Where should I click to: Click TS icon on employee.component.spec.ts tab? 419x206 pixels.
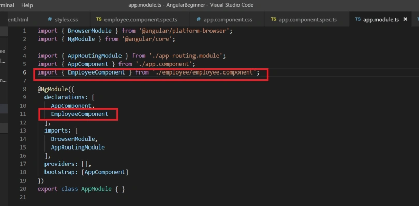99,19
